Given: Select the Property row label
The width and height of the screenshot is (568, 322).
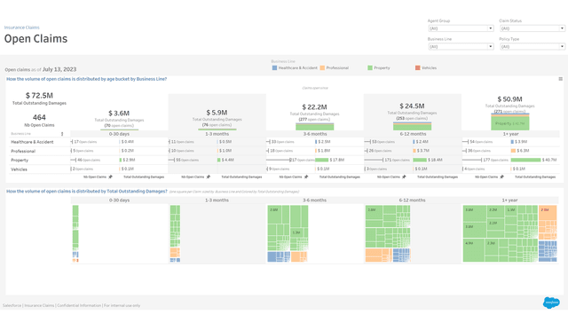Looking at the screenshot, I should [20, 160].
